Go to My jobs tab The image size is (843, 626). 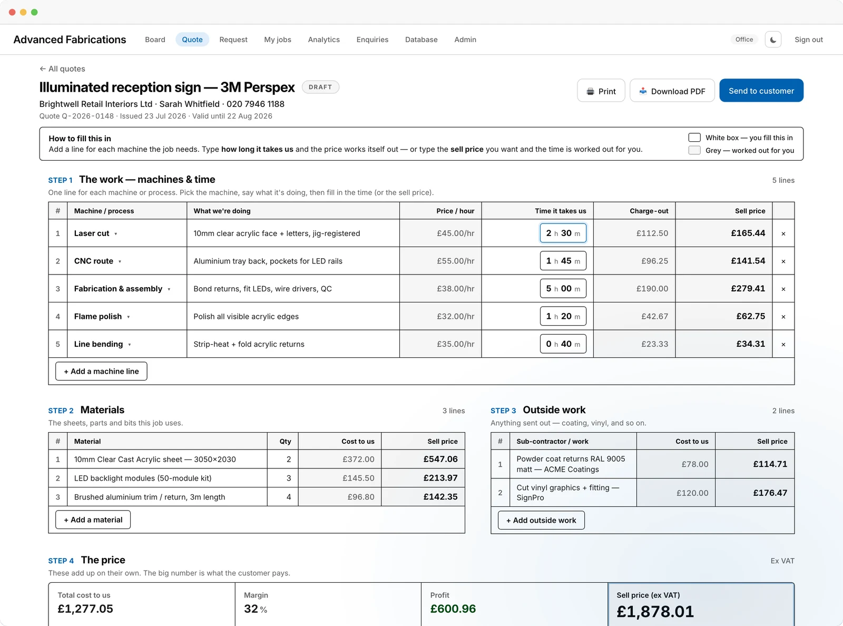coord(278,40)
